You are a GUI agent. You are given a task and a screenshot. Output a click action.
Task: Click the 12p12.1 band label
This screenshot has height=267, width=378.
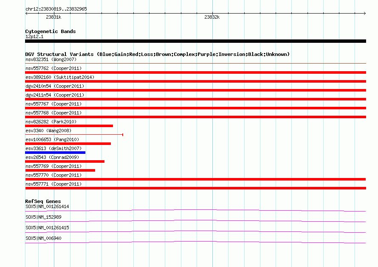[x=34, y=36]
